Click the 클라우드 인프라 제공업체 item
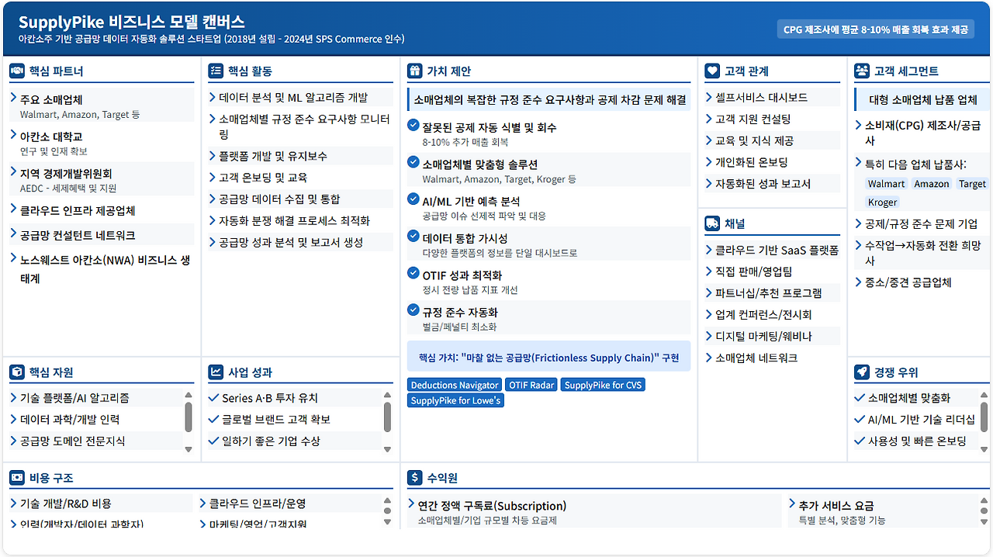The height and width of the screenshot is (557, 993). (x=102, y=210)
